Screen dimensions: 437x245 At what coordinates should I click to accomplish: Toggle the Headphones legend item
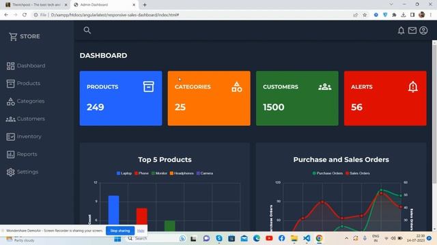tap(182, 174)
